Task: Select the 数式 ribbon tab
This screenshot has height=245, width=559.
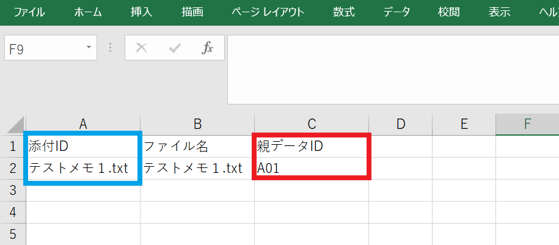Action: (344, 12)
